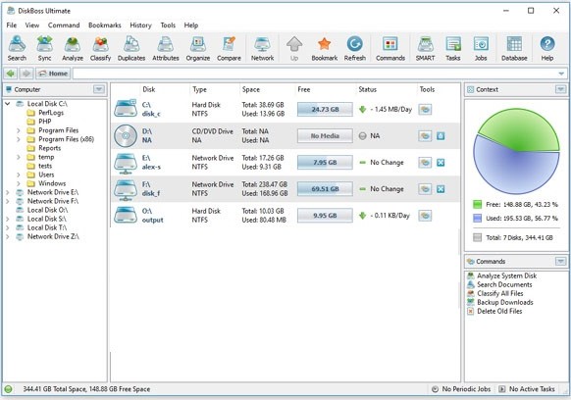Screen dimensions: 571x400
Task: Open the Computer panel dropdown
Action: click(99, 89)
